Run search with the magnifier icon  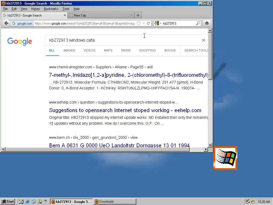point(198,23)
